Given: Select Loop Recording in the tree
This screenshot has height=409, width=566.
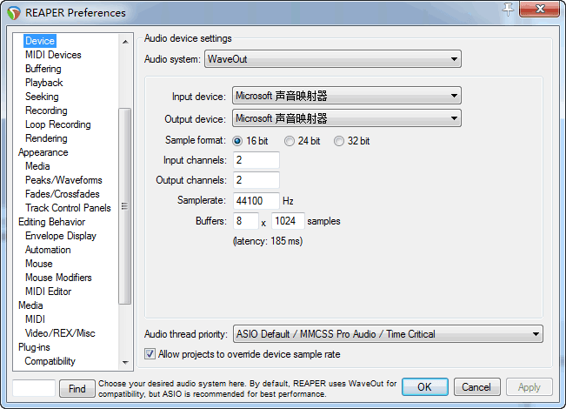Looking at the screenshot, I should pos(57,124).
